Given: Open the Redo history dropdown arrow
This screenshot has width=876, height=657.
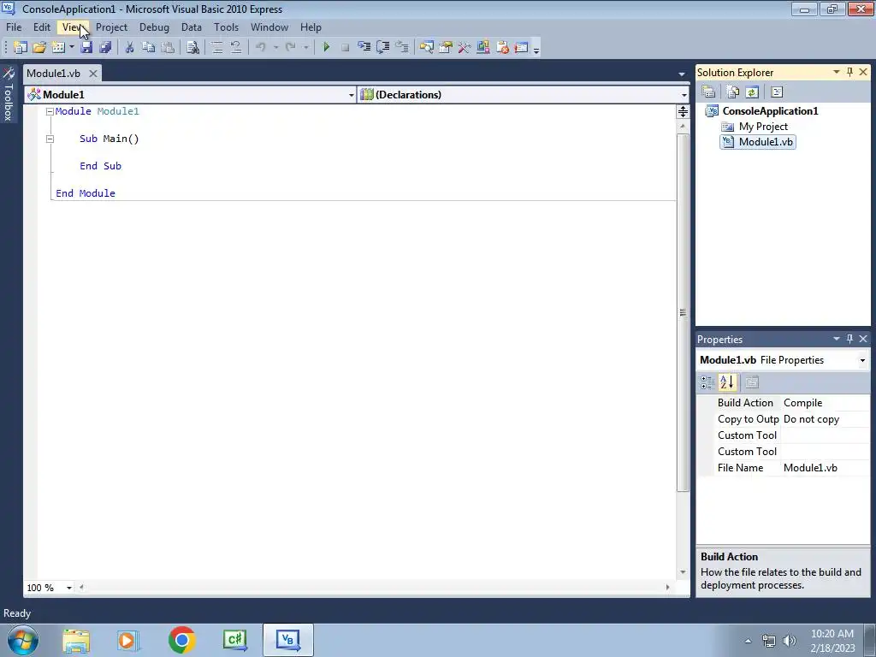Looking at the screenshot, I should tap(305, 48).
